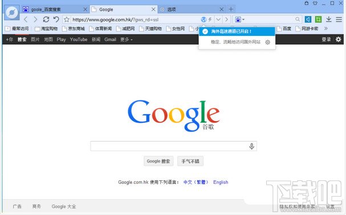Go back with the back arrow
346x215 pixels.
point(26,19)
